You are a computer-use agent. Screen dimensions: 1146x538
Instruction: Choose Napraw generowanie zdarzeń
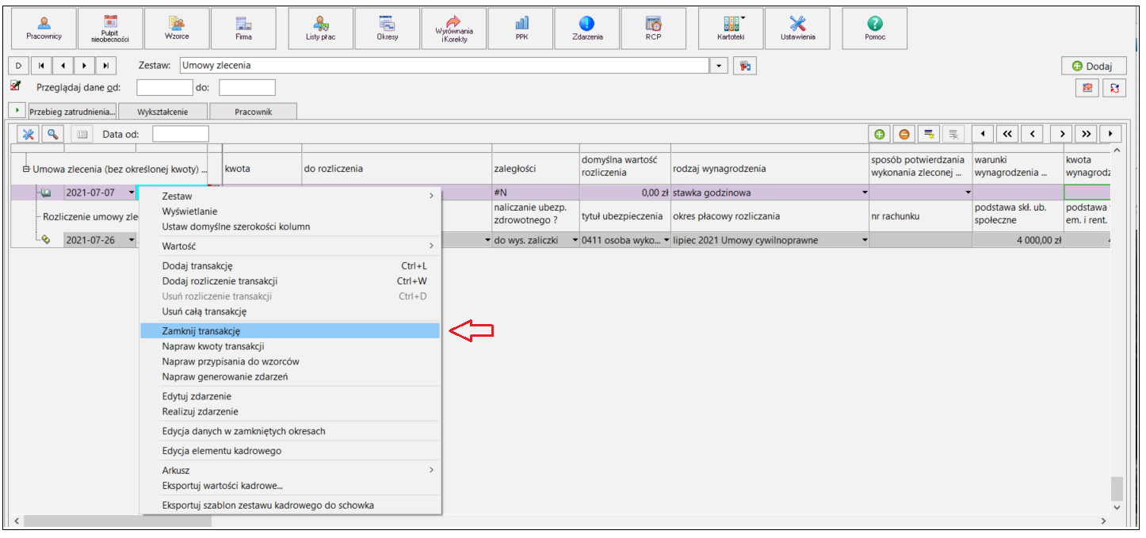click(x=290, y=376)
